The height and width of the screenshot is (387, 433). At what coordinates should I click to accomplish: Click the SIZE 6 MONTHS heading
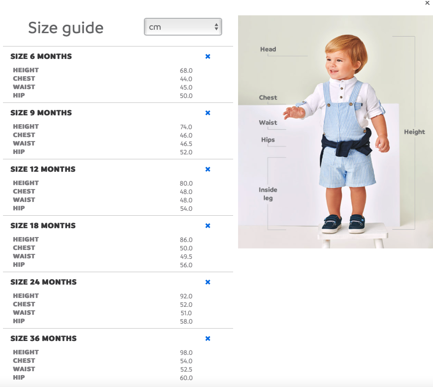[x=41, y=56]
